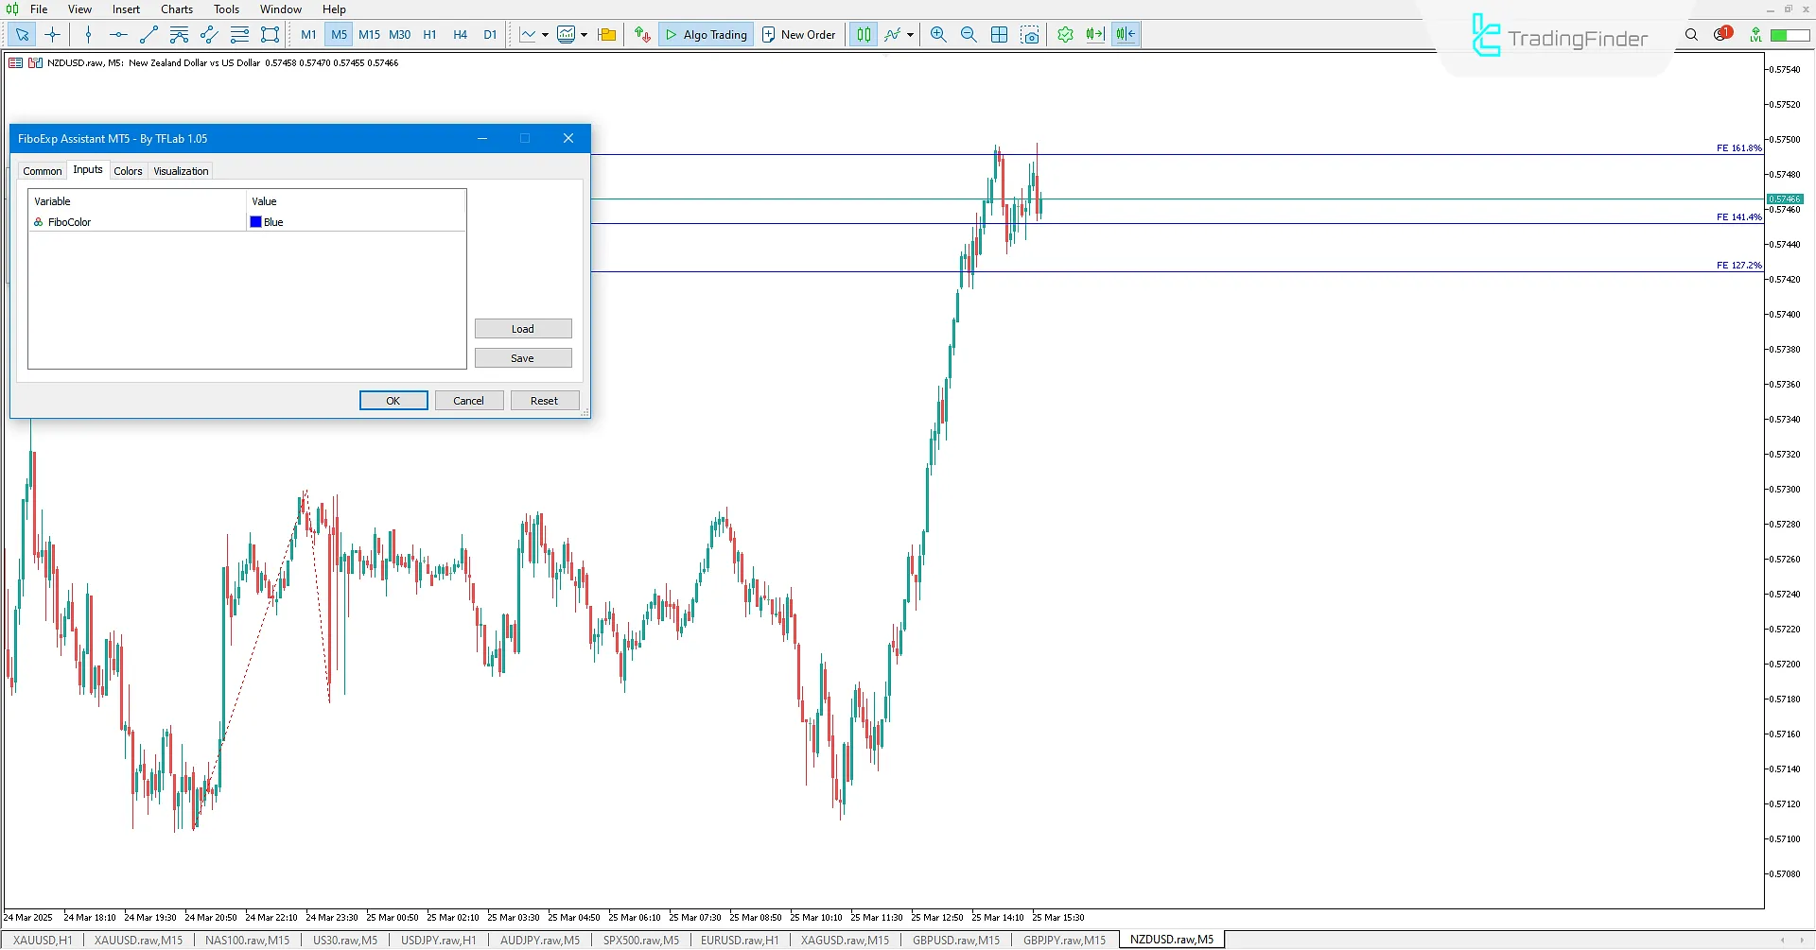Image resolution: width=1816 pixels, height=950 pixels.
Task: Open the line chart type dropdown
Action: tap(545, 34)
